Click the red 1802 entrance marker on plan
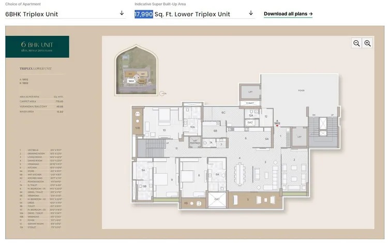 pyautogui.click(x=277, y=125)
